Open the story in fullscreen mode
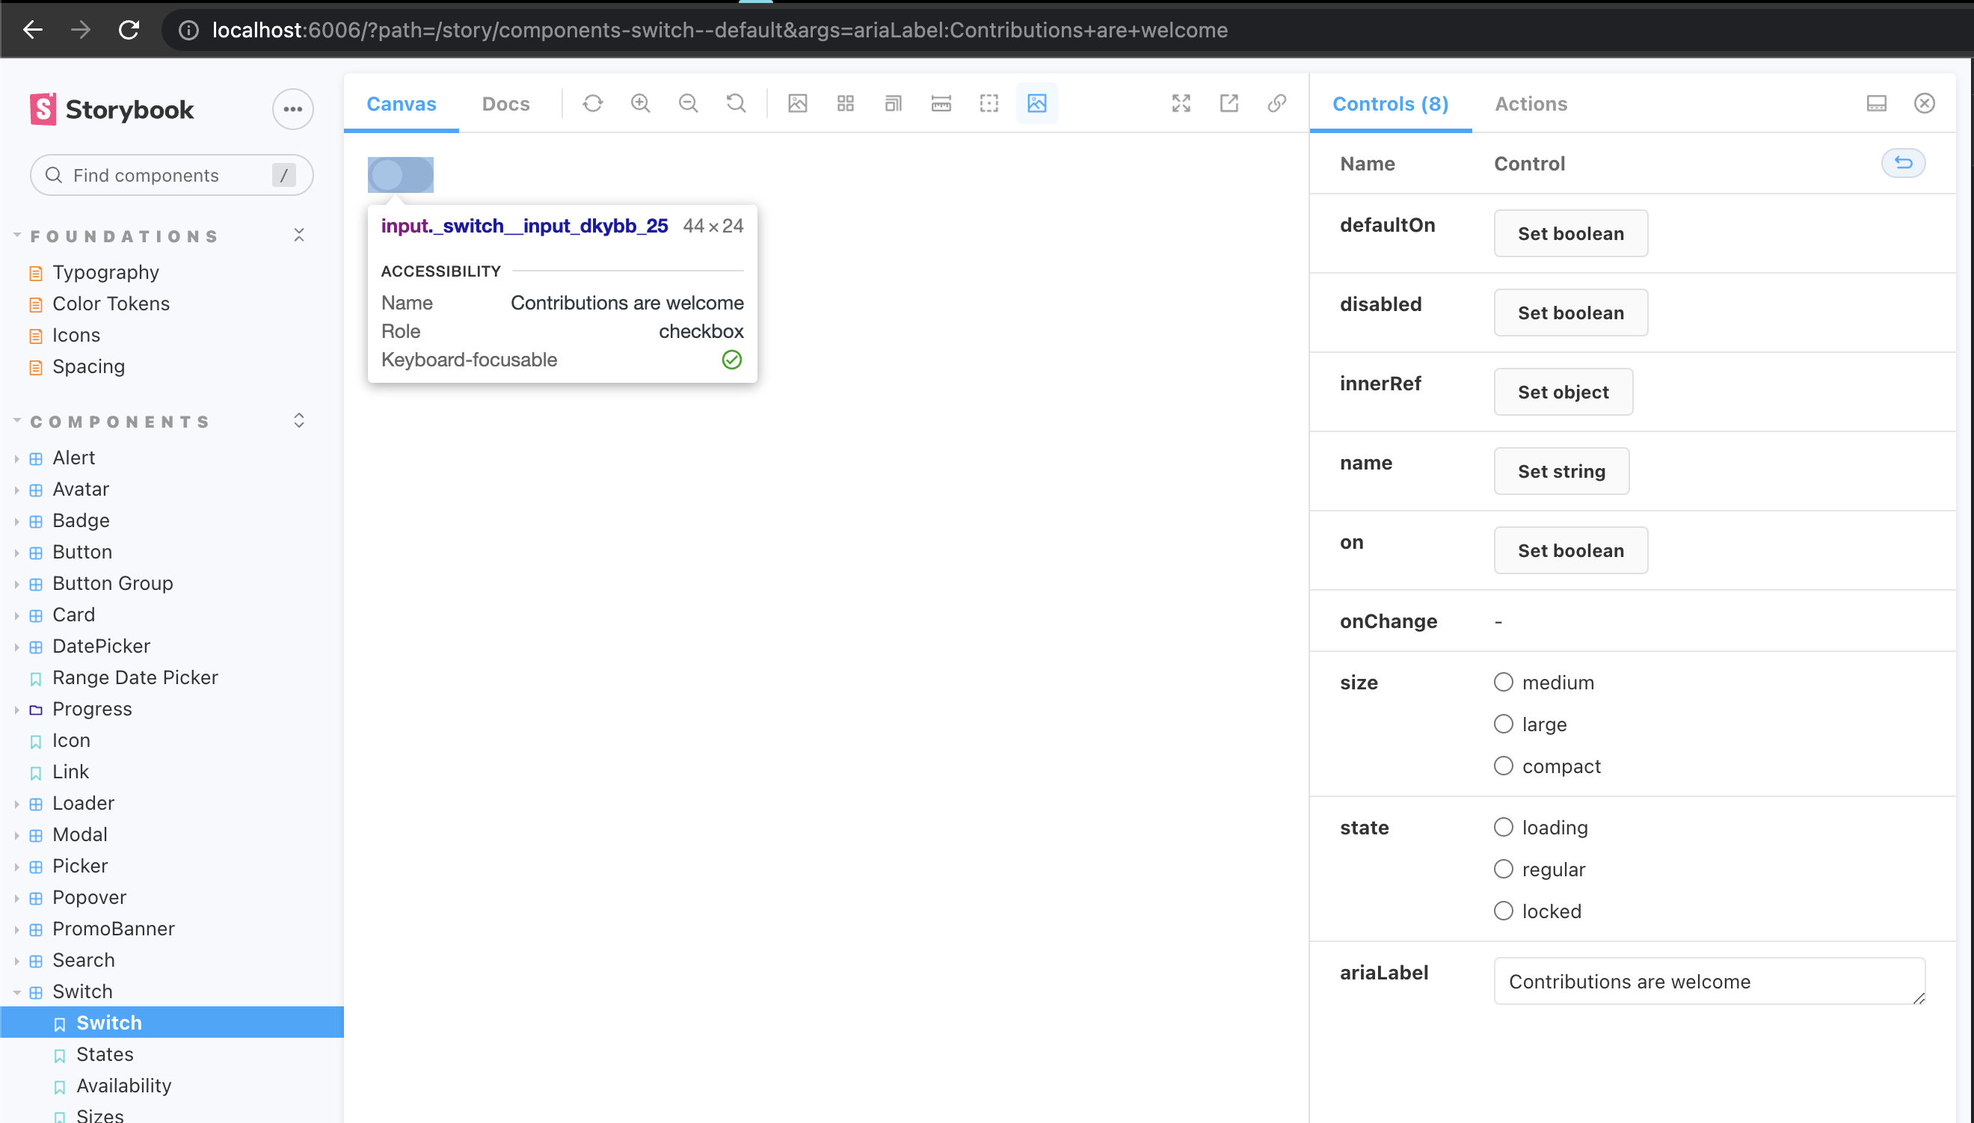The width and height of the screenshot is (1974, 1123). 1181,102
